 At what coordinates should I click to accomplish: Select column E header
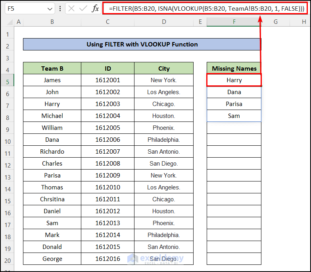coord(200,21)
